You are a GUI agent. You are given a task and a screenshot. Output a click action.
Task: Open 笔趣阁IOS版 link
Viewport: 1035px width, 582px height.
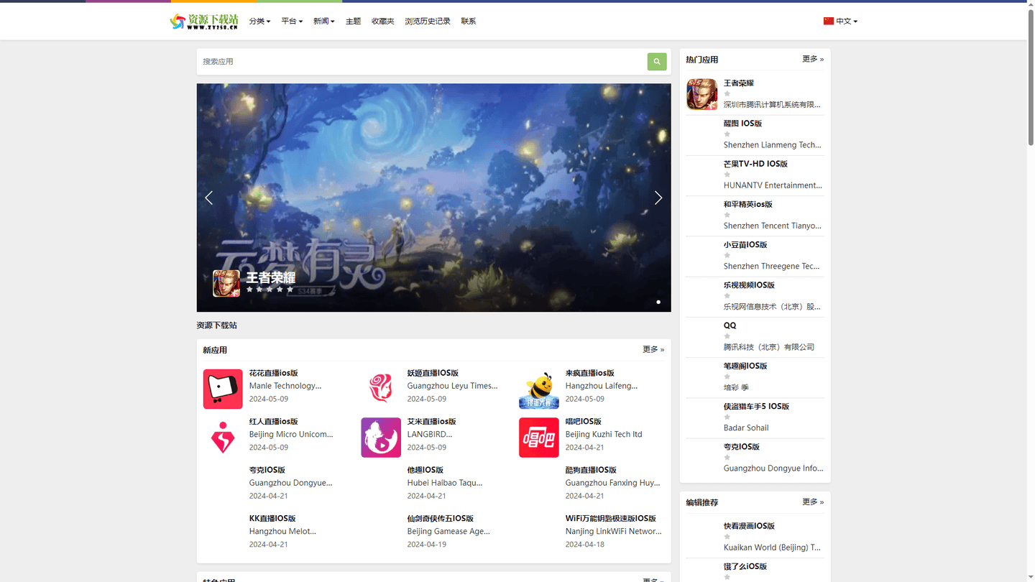pyautogui.click(x=745, y=366)
